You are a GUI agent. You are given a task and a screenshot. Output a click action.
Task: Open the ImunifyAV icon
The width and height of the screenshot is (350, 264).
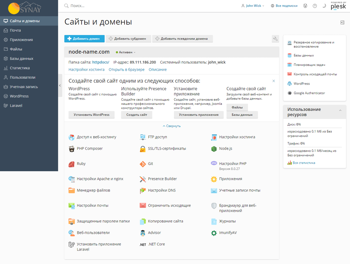pos(214,233)
